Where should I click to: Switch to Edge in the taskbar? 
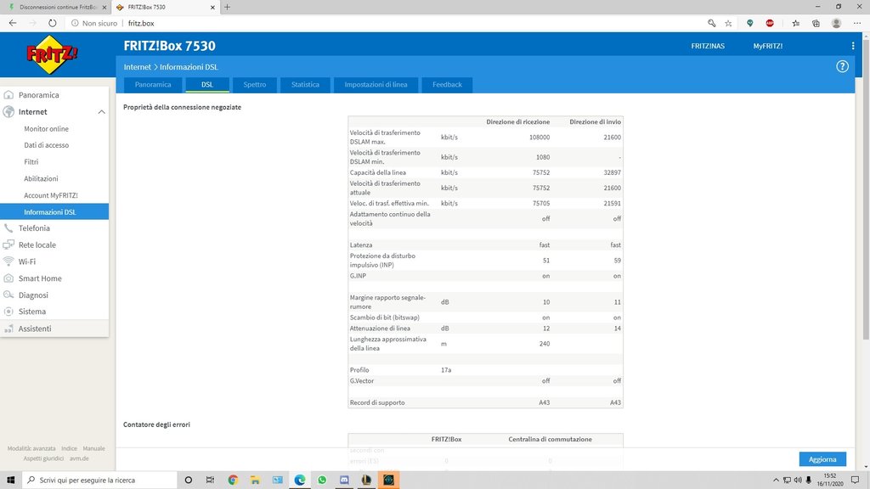(x=300, y=481)
